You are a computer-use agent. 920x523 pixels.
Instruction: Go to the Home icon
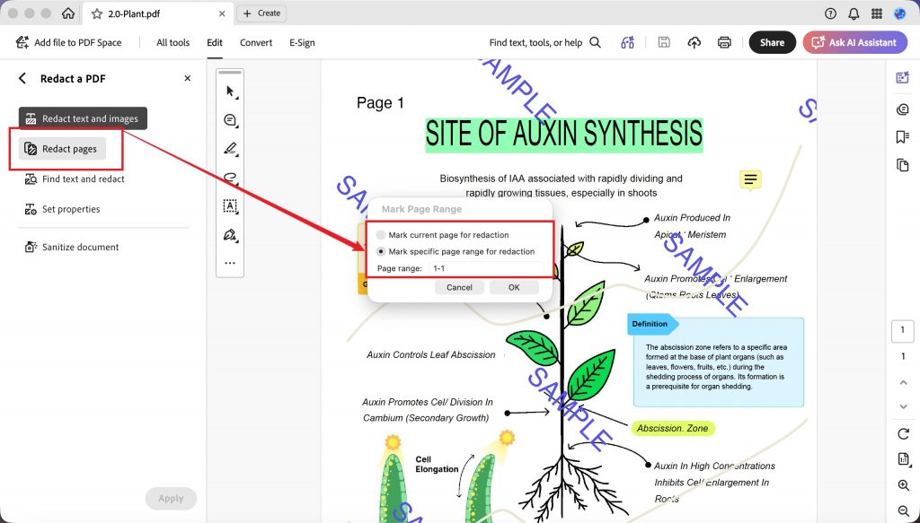tap(68, 13)
